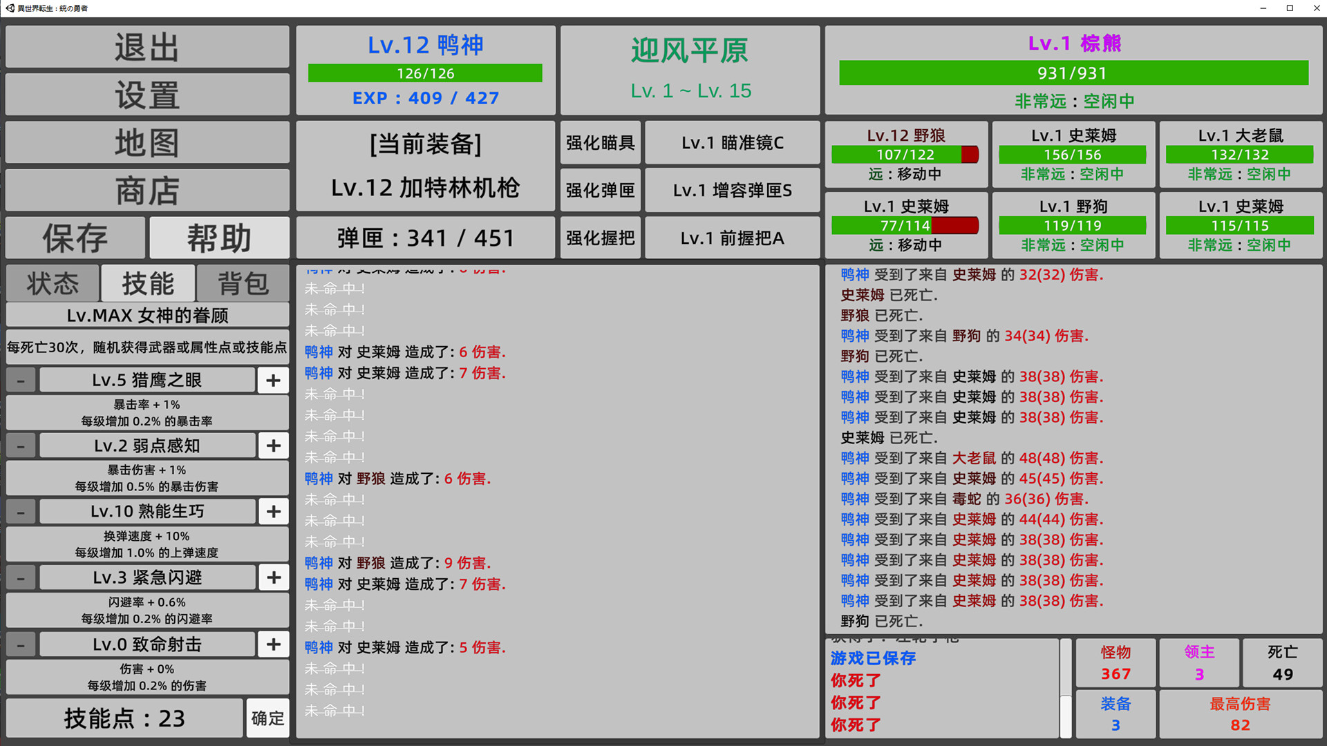Select the 技能 tab

pos(148,283)
